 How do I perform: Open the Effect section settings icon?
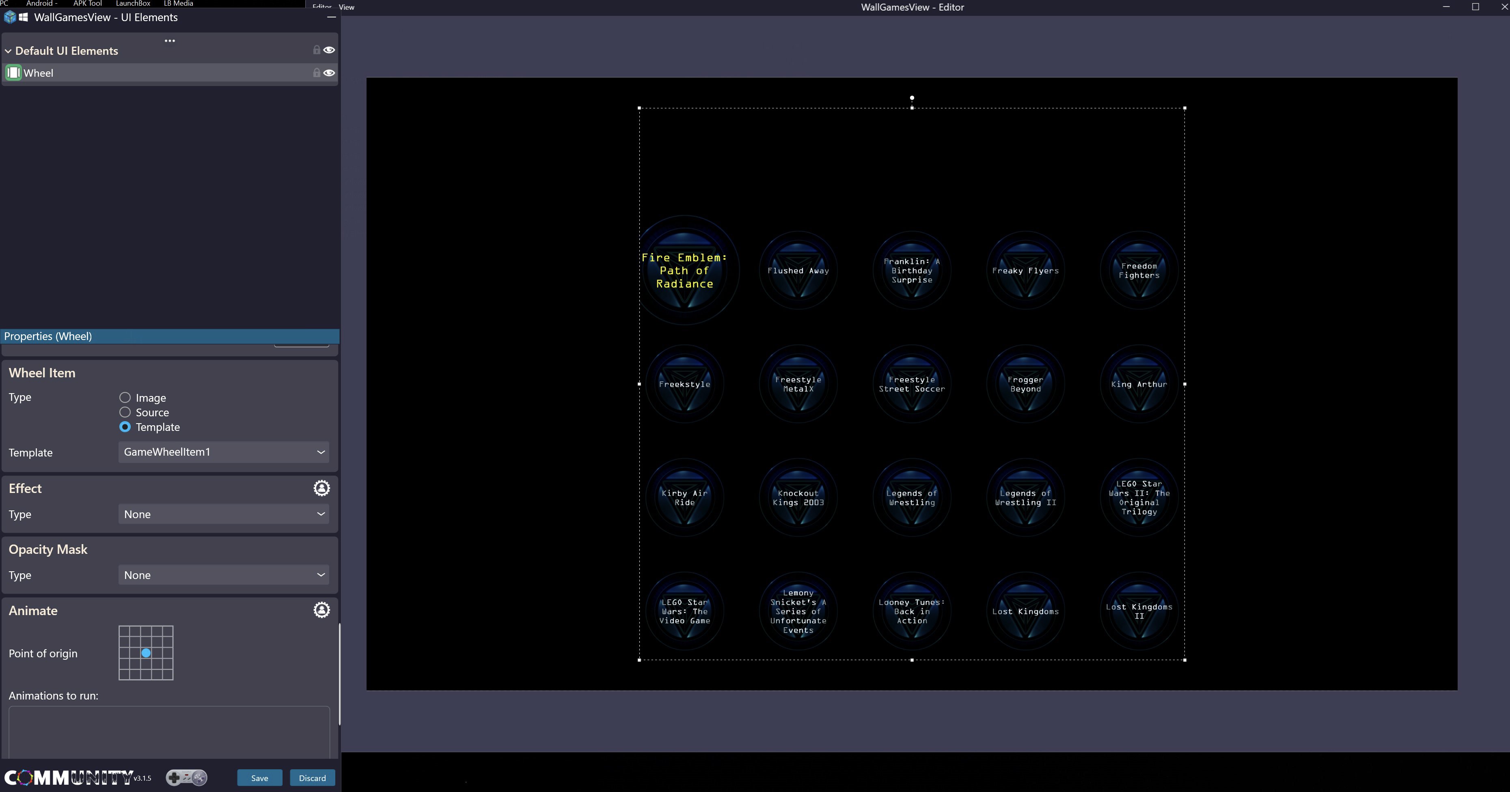[x=321, y=488]
